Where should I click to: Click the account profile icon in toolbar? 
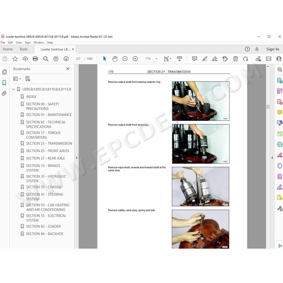[279, 59]
